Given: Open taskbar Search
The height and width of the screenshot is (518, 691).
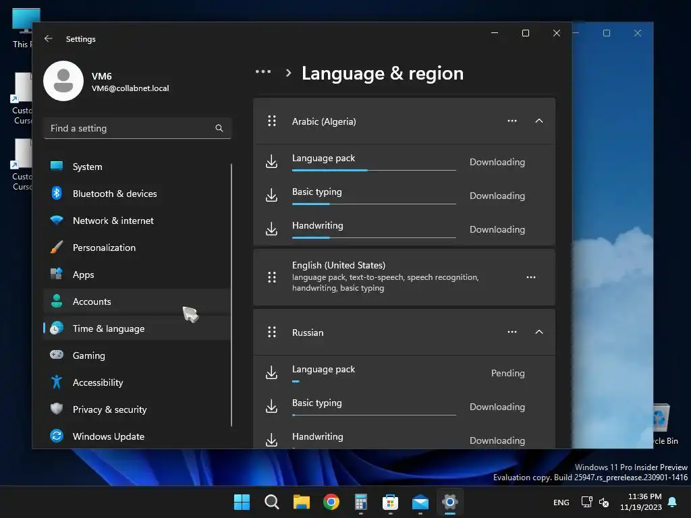Looking at the screenshot, I should click(x=271, y=502).
